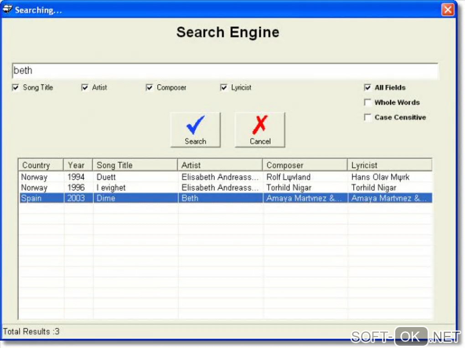Click the Total Results :3 status text
465x348 pixels.
coord(31,332)
